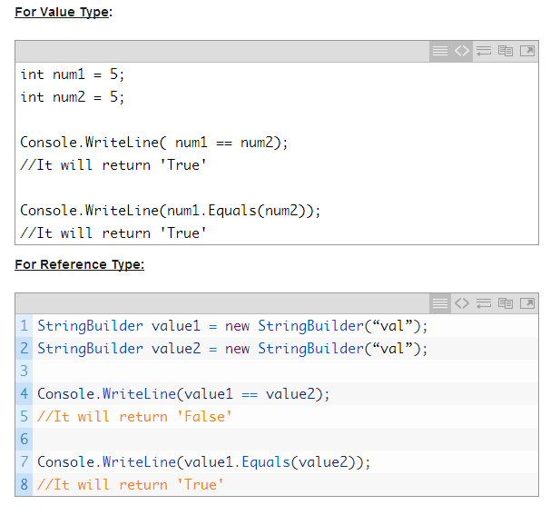The width and height of the screenshot is (560, 515).
Task: Click line number 8 in the gutter
Action: pyautogui.click(x=25, y=485)
